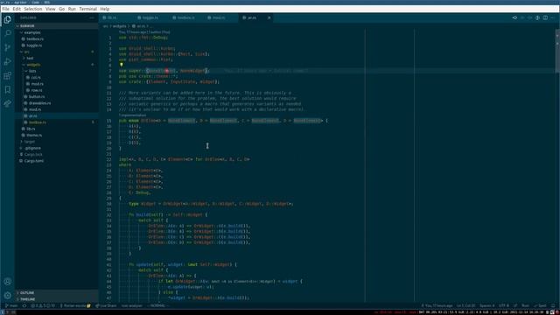Click the Spaces: 4 indentation setting
This screenshot has width=560, height=315.
[487, 305]
